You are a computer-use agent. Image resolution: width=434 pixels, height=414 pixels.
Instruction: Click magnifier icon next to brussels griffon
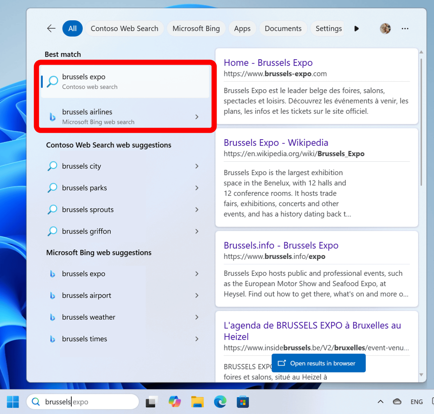[x=53, y=231]
